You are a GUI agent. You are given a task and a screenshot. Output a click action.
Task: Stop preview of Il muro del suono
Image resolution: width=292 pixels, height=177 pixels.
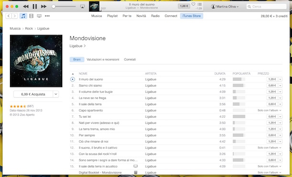[73, 79]
